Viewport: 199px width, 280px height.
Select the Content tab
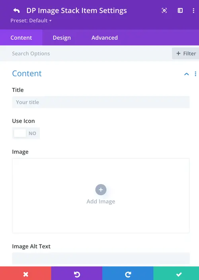(21, 38)
